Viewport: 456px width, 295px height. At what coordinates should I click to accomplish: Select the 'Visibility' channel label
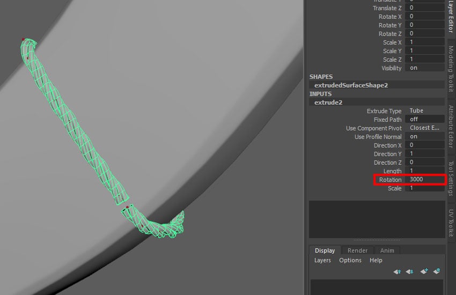coord(392,68)
